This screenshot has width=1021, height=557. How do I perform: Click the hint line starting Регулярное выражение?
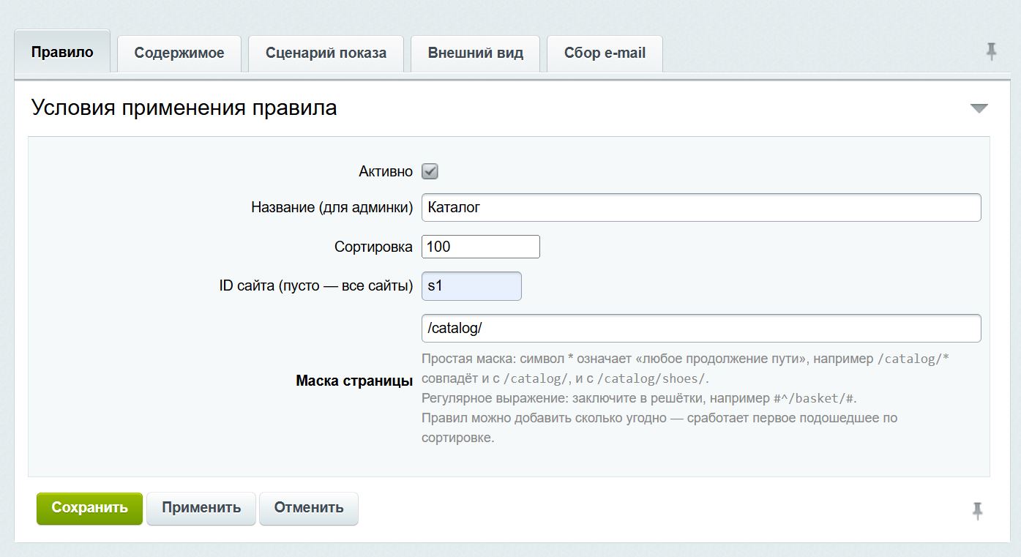tap(639, 399)
